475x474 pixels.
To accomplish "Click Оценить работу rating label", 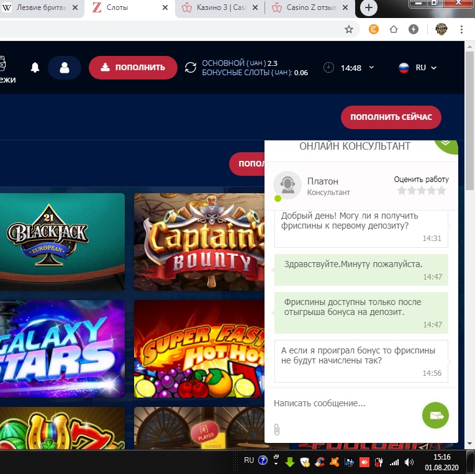I will (x=422, y=180).
